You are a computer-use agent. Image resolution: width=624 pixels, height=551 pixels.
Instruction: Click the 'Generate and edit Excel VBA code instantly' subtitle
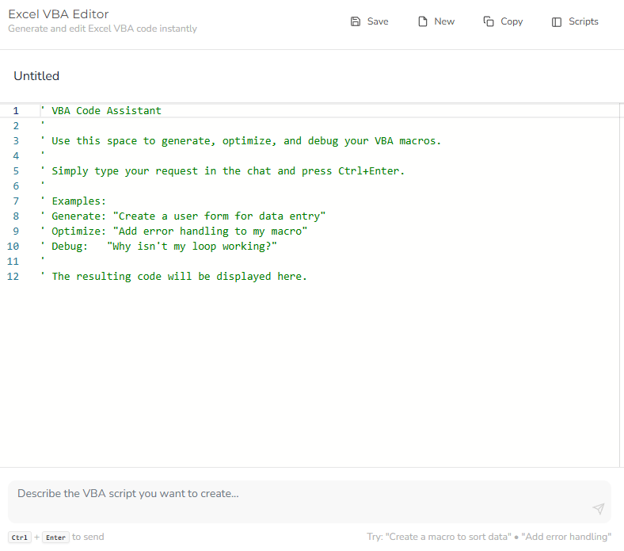click(103, 29)
